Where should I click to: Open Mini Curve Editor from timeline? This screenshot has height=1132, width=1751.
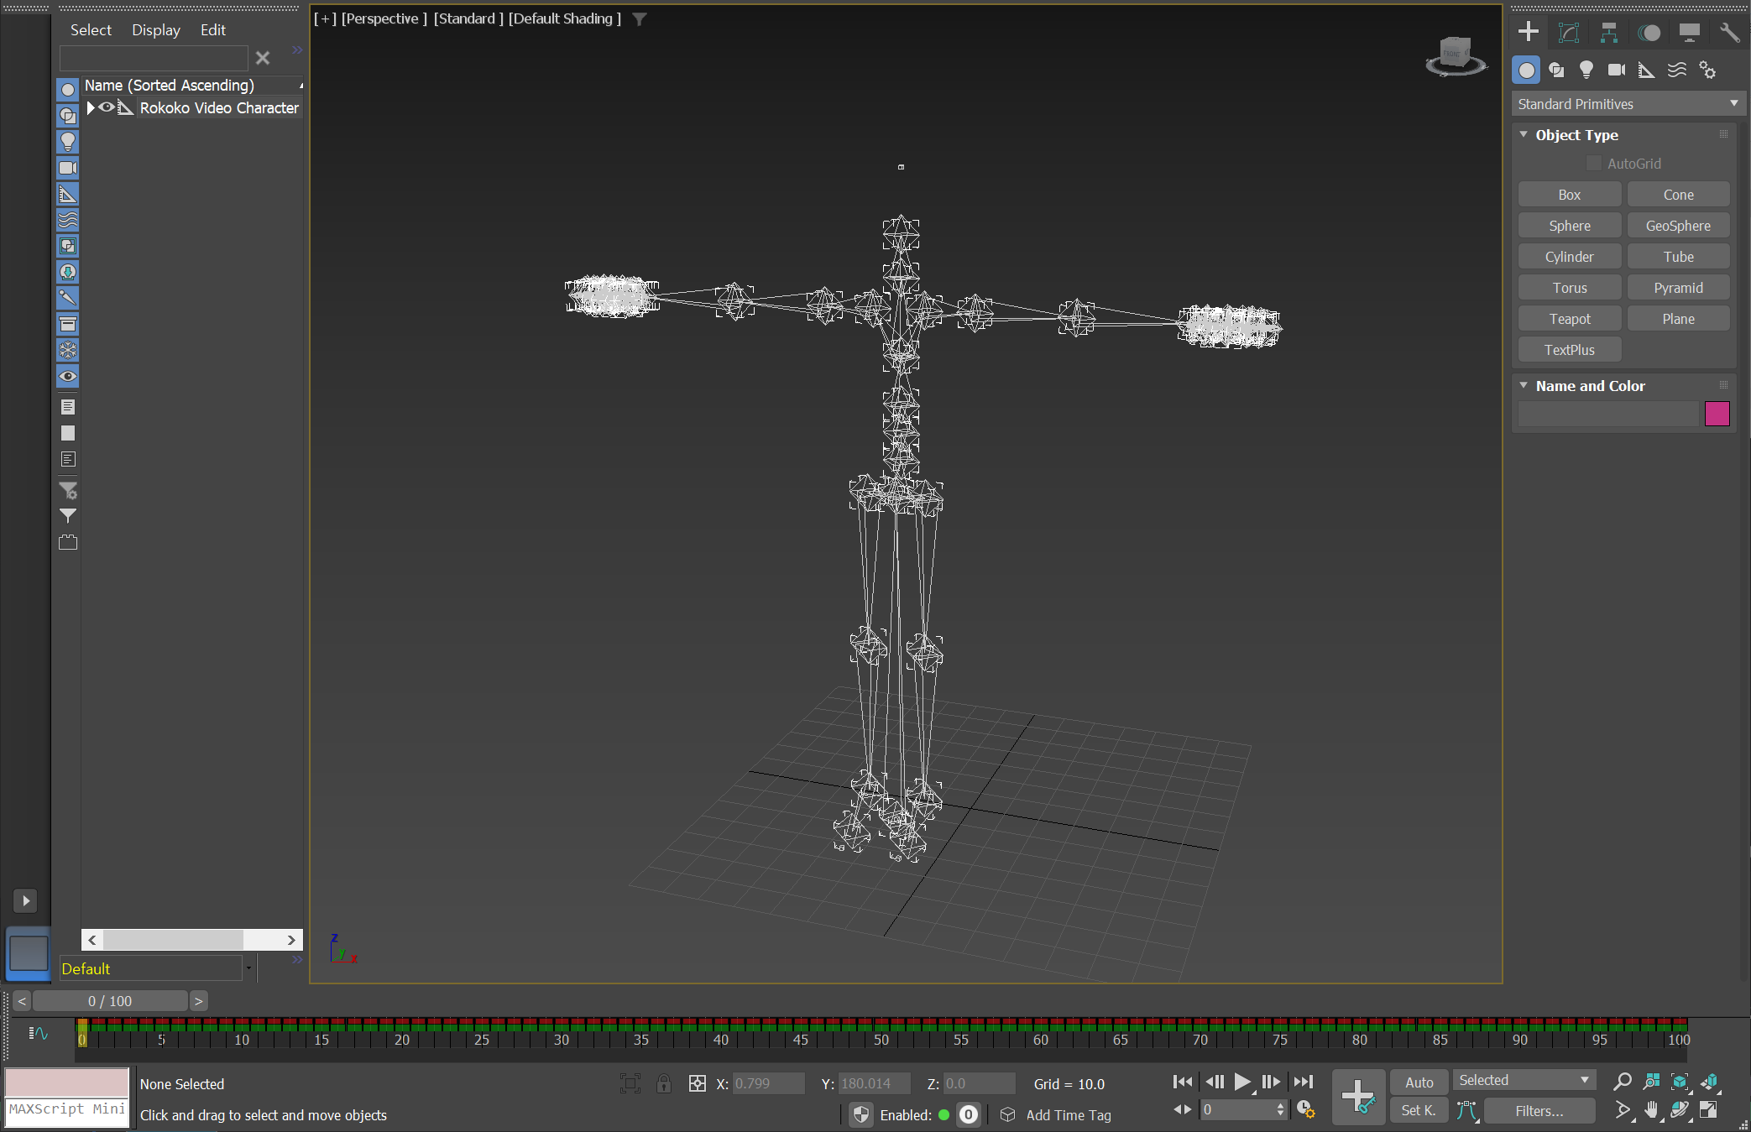click(38, 1033)
